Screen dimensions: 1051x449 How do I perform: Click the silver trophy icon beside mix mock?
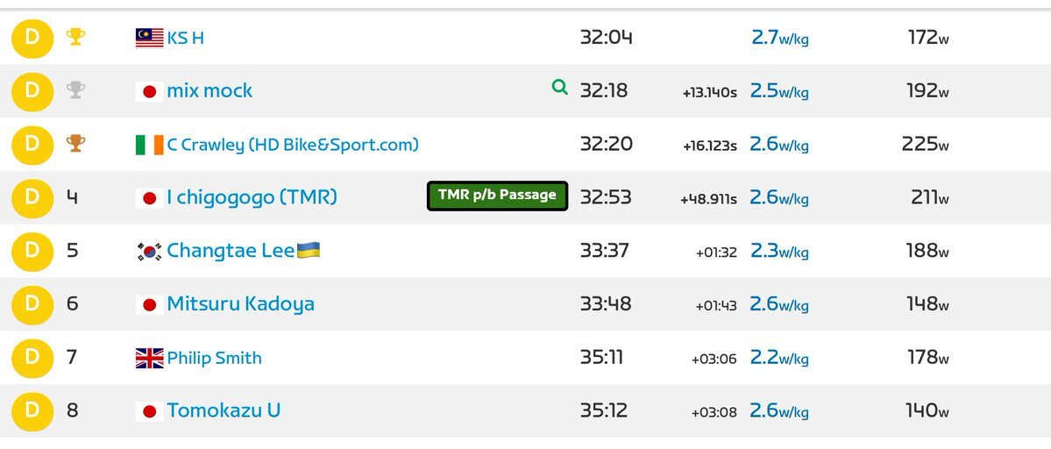tap(75, 89)
